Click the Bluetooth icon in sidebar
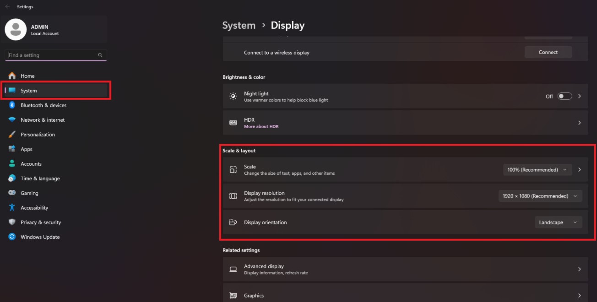 pos(12,105)
